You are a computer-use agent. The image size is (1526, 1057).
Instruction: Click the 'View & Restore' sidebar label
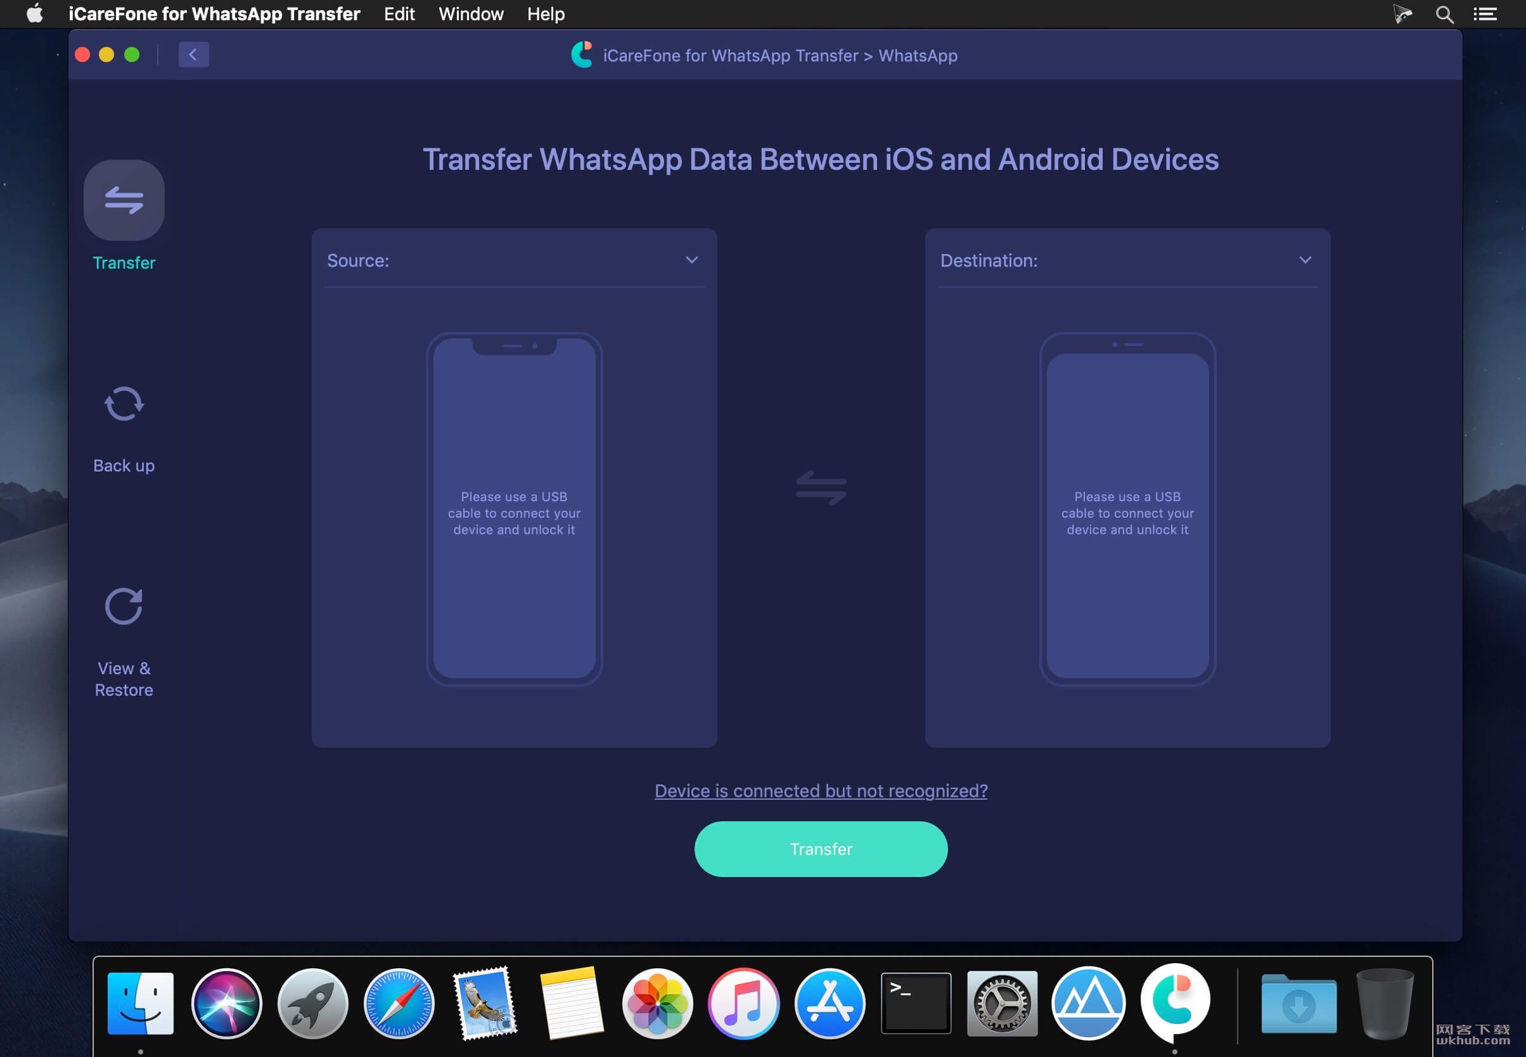(x=124, y=679)
